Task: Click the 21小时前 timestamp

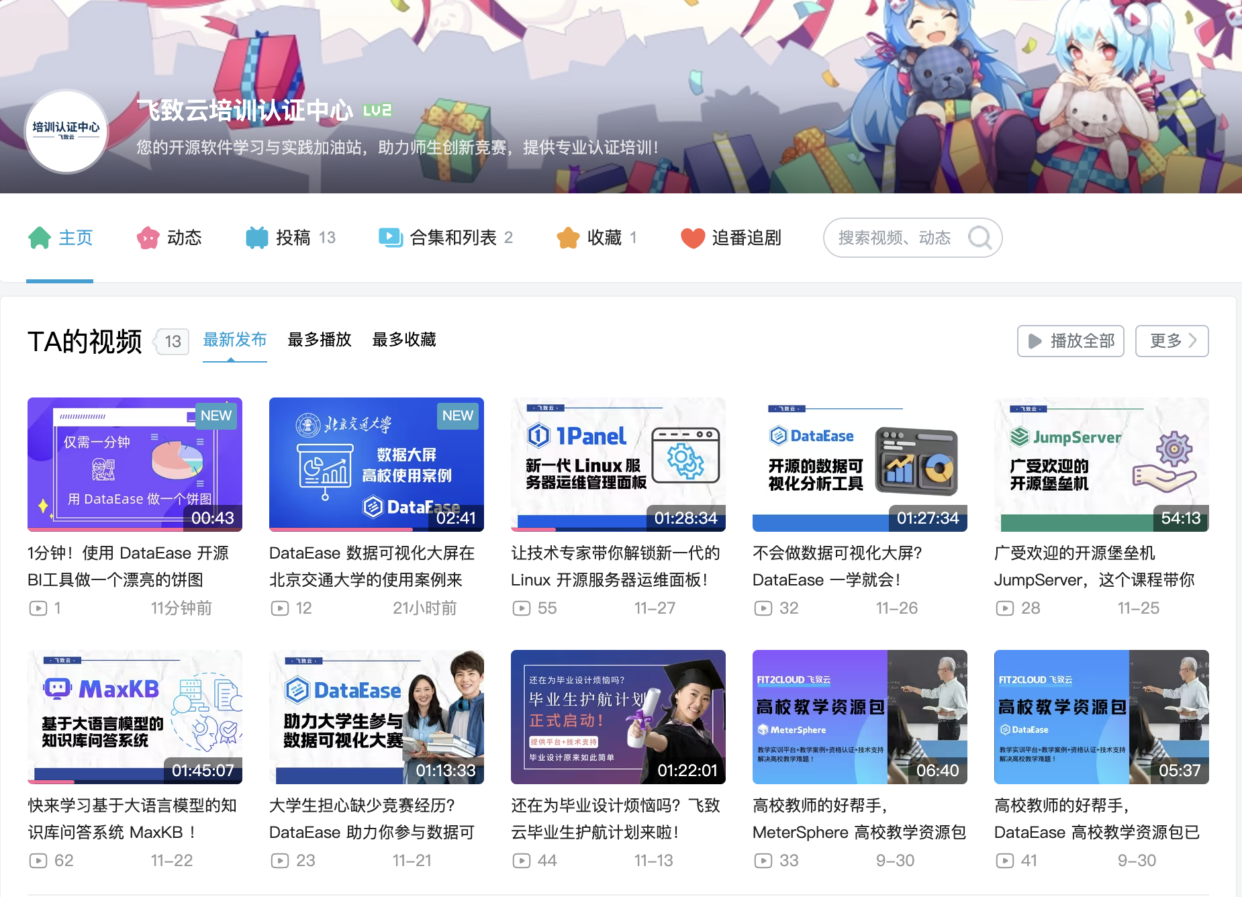Action: point(424,608)
